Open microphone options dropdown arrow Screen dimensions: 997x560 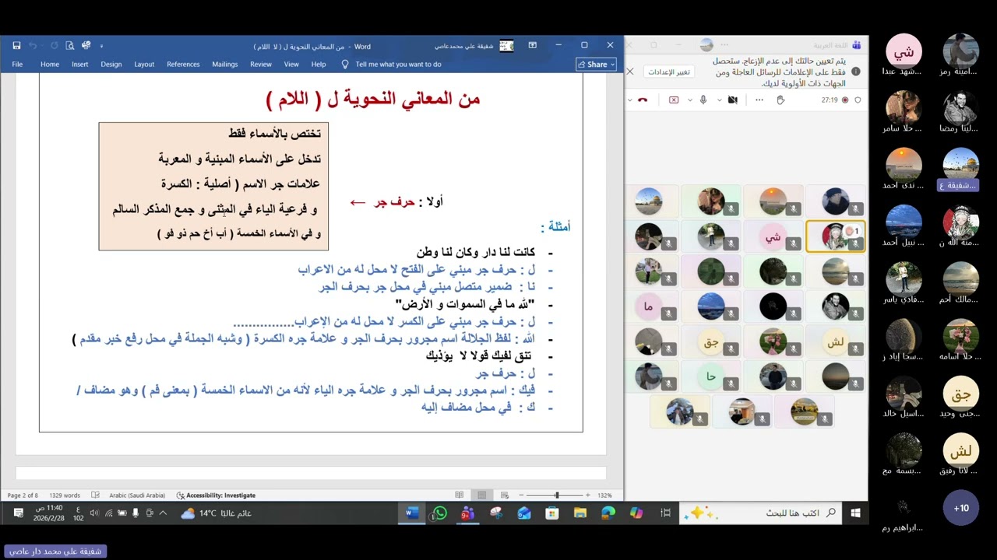(689, 100)
